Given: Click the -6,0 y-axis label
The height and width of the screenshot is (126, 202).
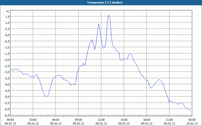Looking at the screenshot, I should 7,109.
